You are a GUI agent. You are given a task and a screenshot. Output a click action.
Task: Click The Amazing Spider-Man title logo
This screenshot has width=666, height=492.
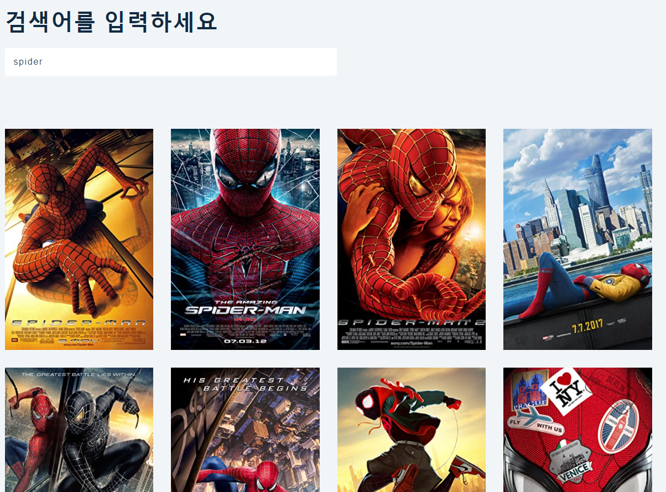tap(245, 308)
